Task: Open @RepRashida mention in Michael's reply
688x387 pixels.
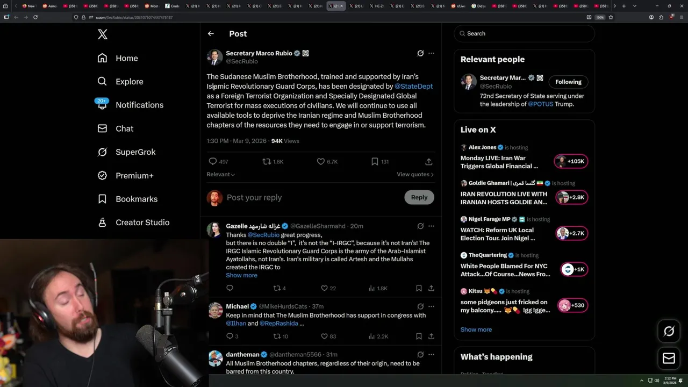Action: 278,323
